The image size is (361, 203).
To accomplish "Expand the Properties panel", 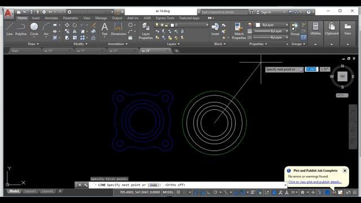I will point(258,44).
